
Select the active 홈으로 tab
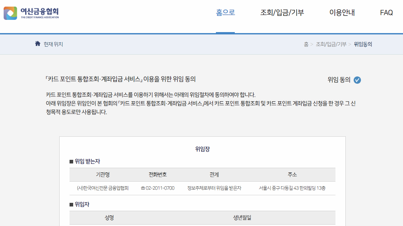coord(225,13)
